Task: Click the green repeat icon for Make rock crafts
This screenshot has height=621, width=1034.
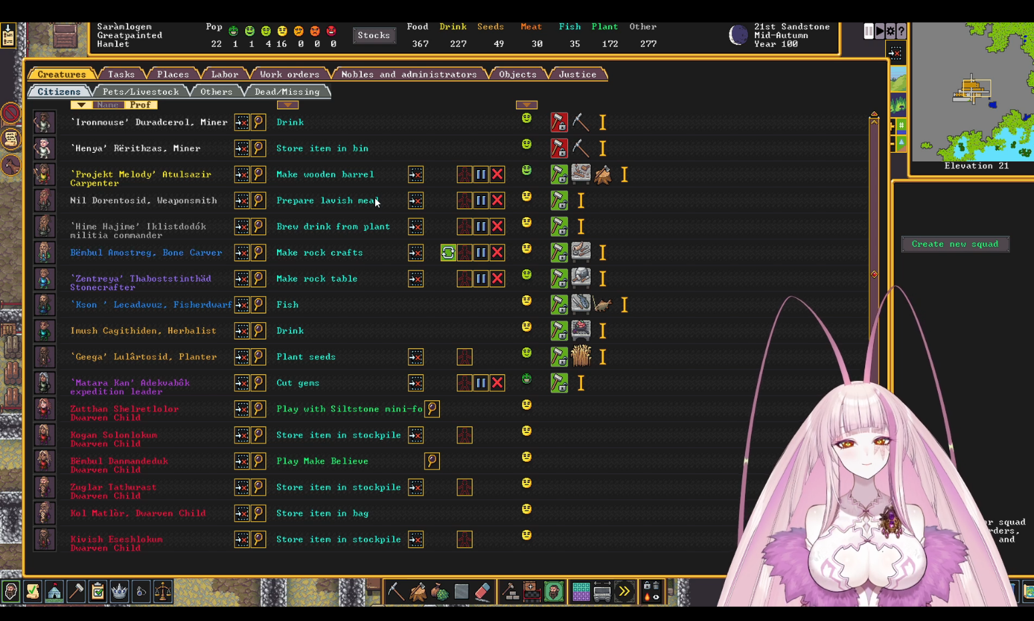Action: 448,252
